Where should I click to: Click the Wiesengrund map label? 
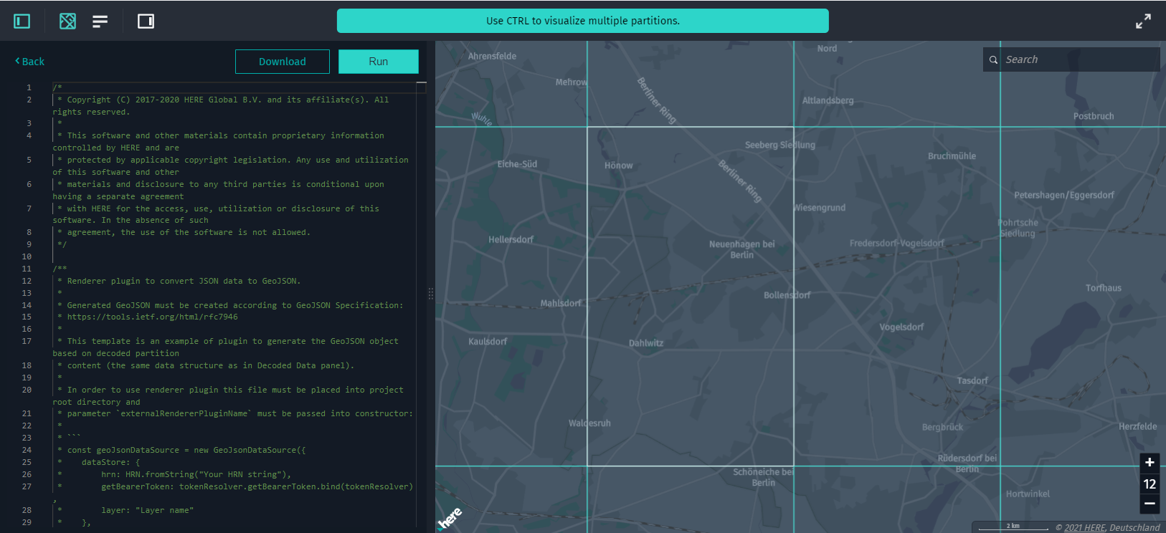tap(820, 208)
